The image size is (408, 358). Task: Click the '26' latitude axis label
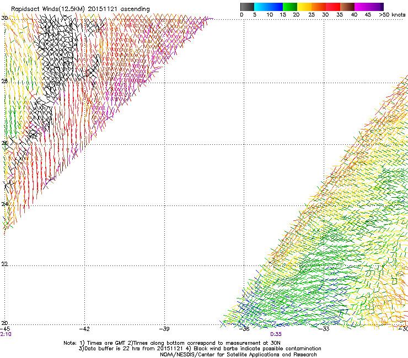[x=4, y=143]
